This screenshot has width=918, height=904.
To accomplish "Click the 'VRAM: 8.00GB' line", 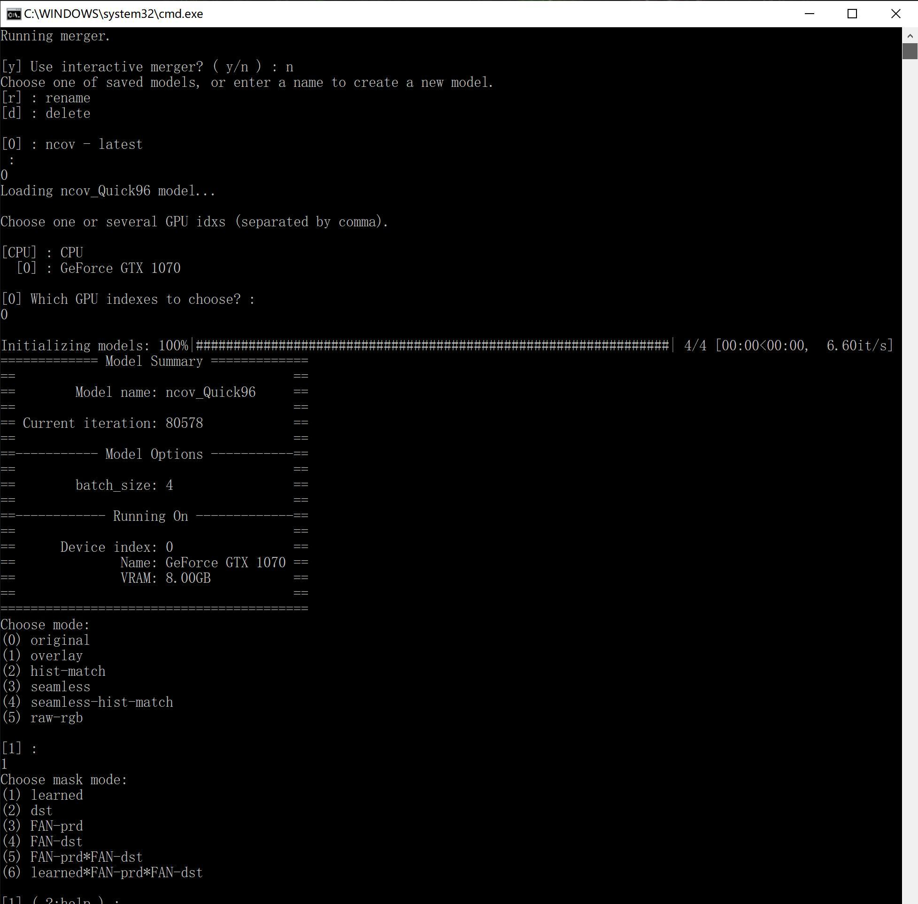I will [x=165, y=578].
